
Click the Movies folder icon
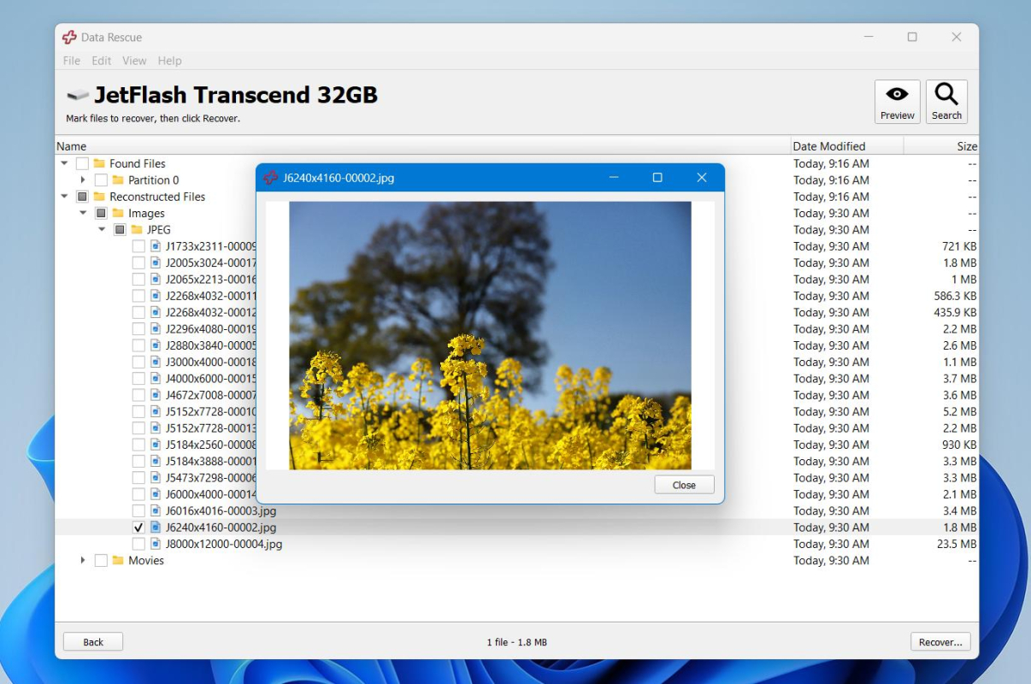118,561
